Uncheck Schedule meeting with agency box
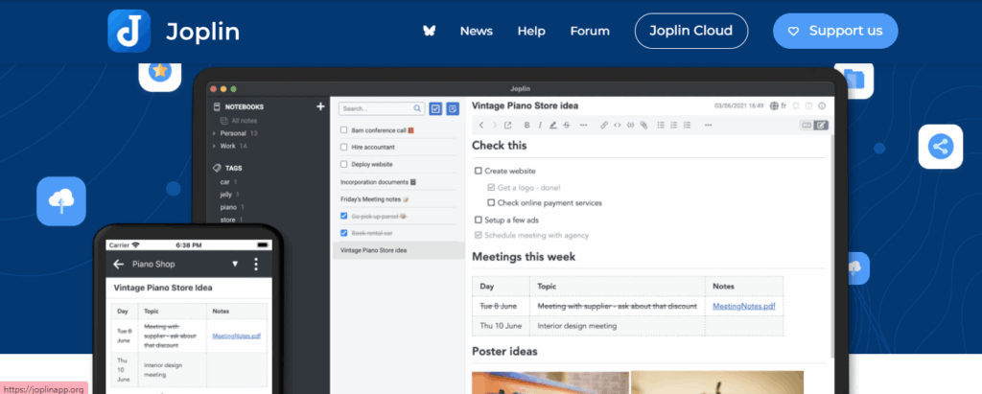The width and height of the screenshot is (982, 394). 479,236
